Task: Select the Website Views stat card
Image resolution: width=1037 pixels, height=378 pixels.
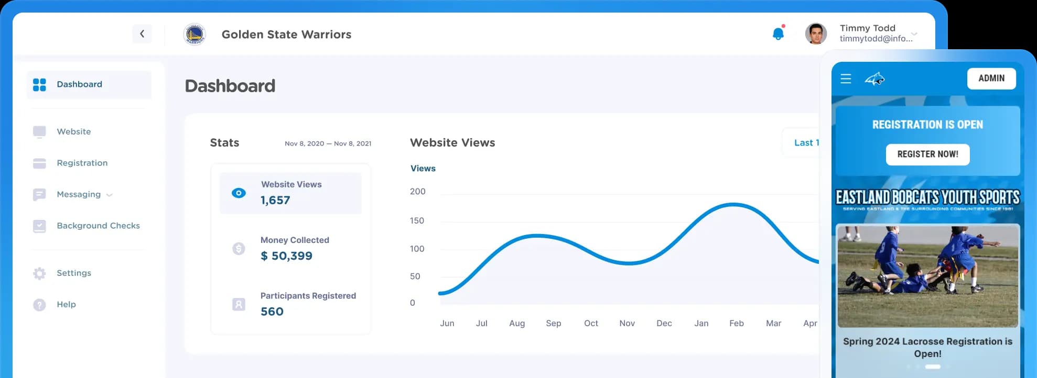Action: tap(290, 193)
